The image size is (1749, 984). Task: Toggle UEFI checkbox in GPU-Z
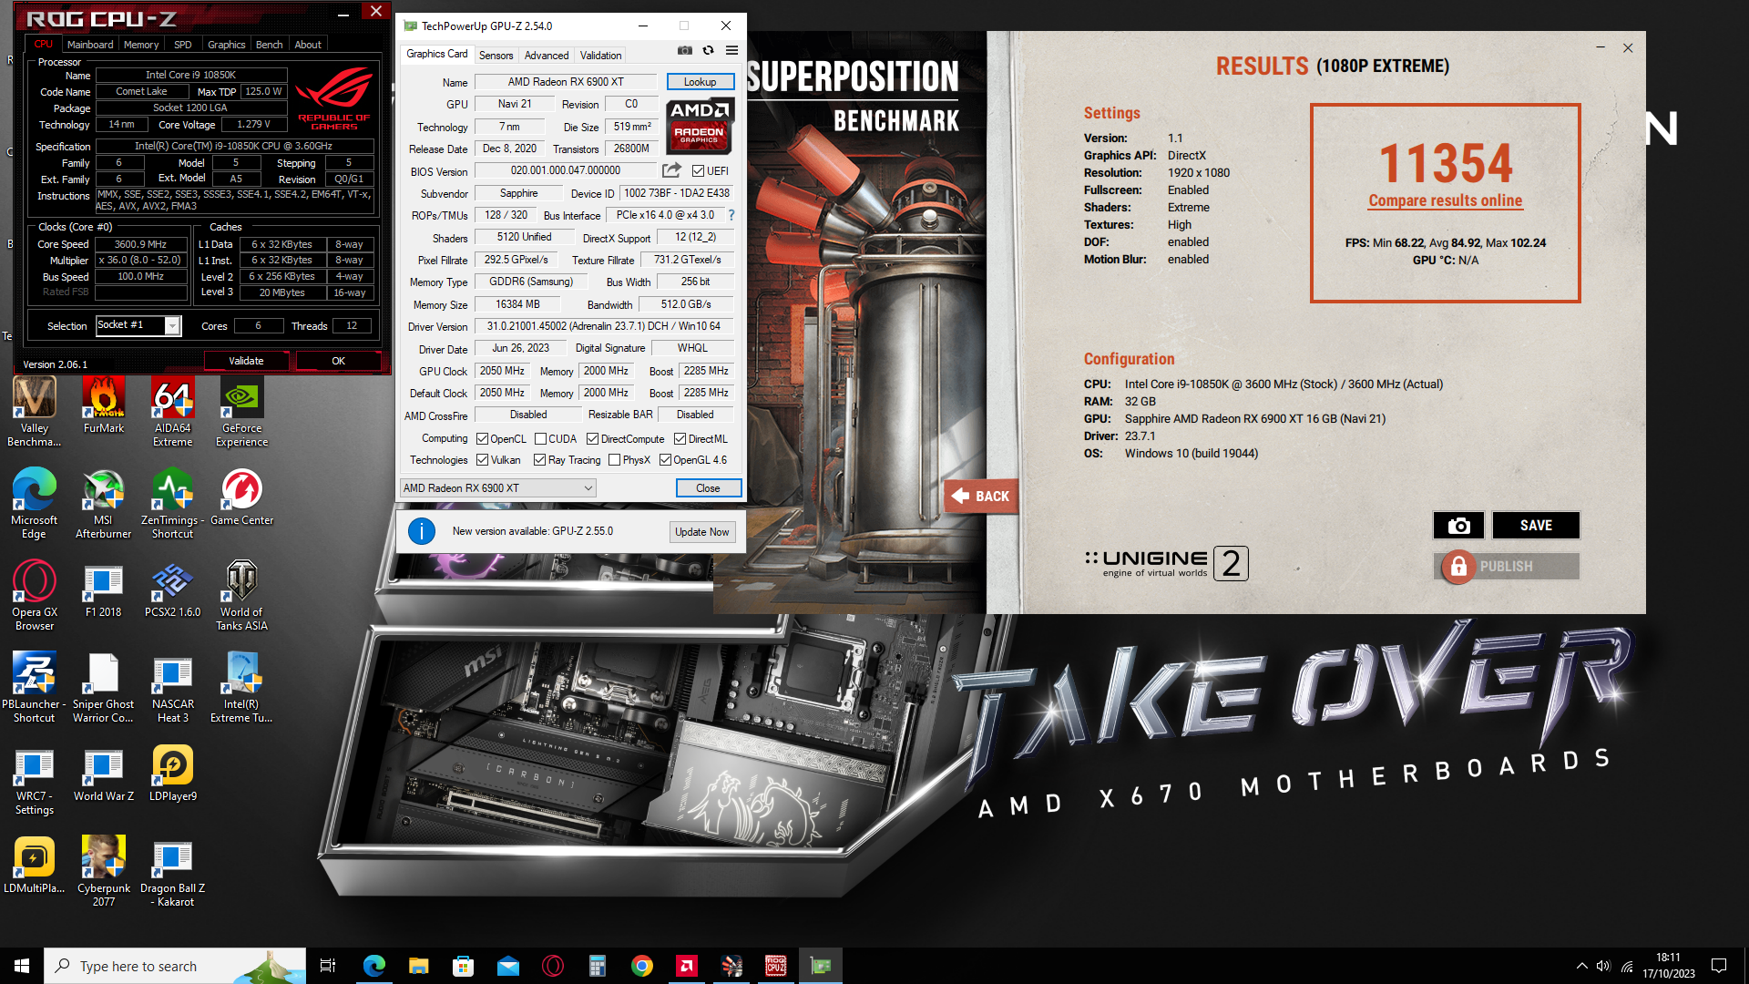(698, 170)
